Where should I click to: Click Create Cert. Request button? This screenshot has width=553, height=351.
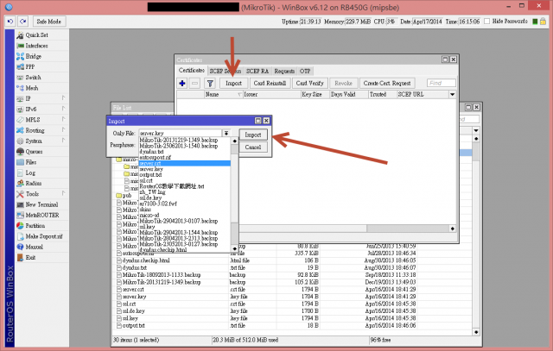tap(387, 83)
